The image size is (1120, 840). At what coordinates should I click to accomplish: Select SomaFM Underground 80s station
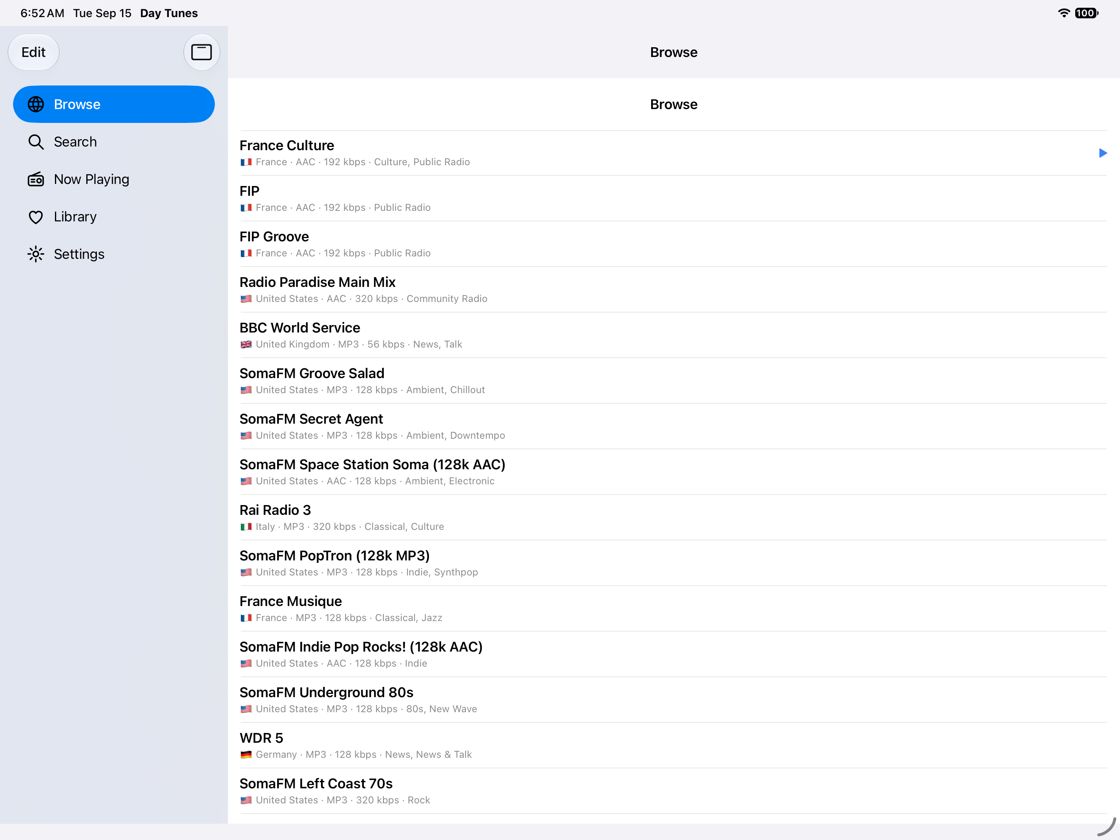pos(674,700)
